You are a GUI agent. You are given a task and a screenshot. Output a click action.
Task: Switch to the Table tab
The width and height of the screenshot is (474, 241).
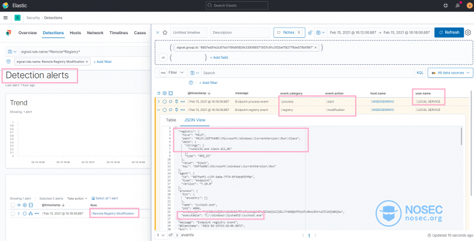(171, 120)
